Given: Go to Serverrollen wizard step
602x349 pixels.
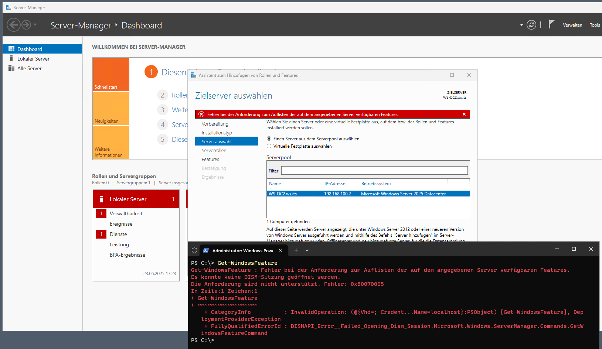Looking at the screenshot, I should (214, 151).
